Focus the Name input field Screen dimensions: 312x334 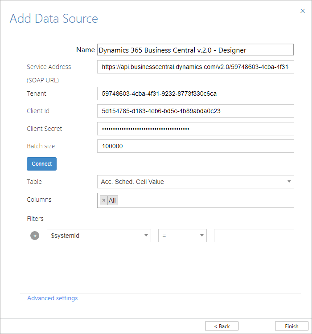tap(195, 49)
